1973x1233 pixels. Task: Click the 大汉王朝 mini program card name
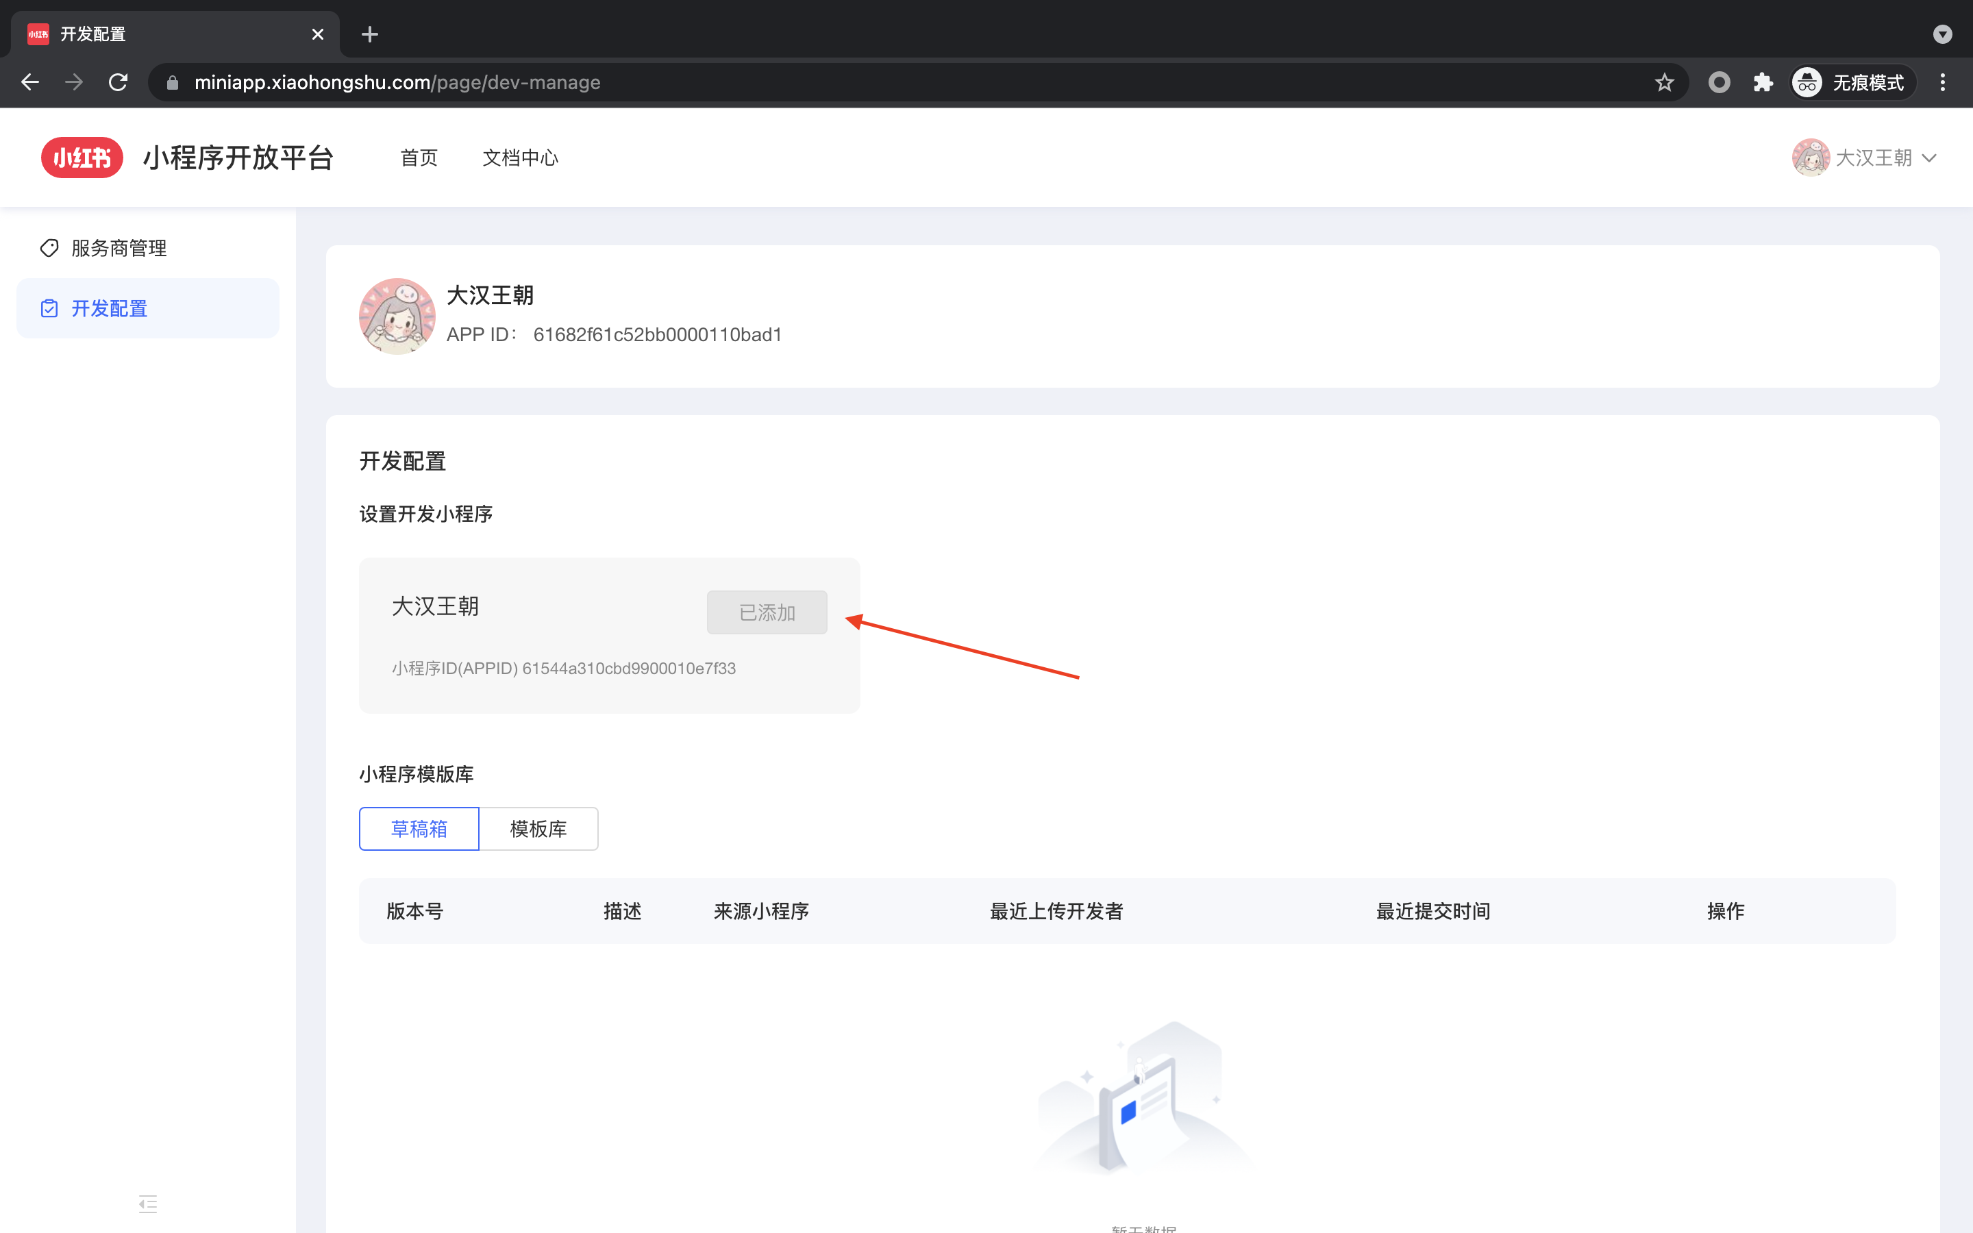(x=436, y=606)
